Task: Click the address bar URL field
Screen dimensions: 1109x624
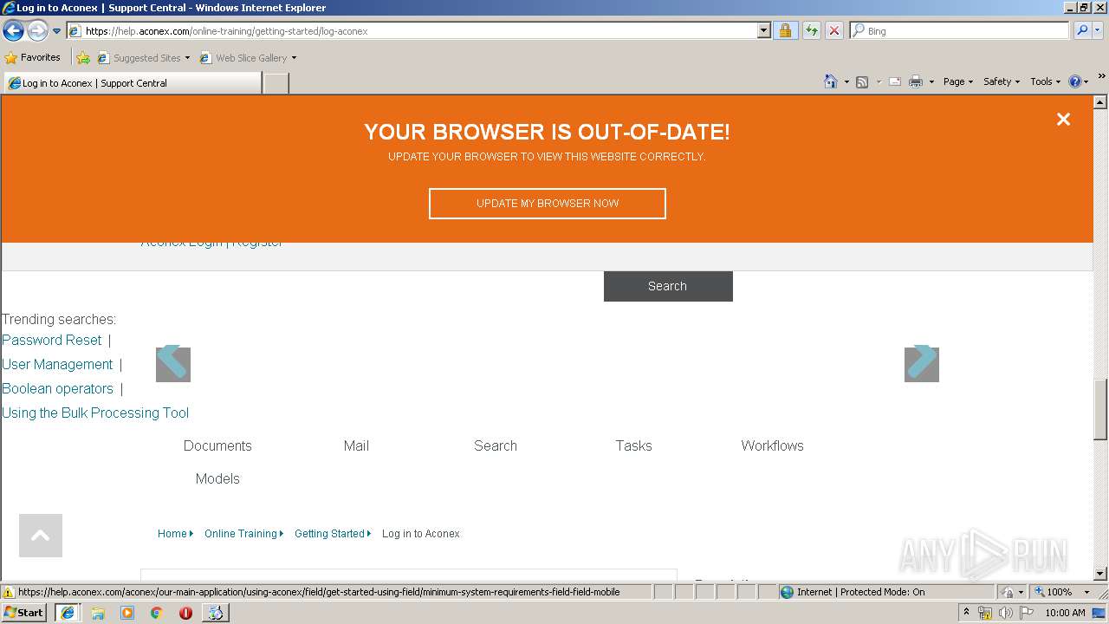Action: pos(412,31)
